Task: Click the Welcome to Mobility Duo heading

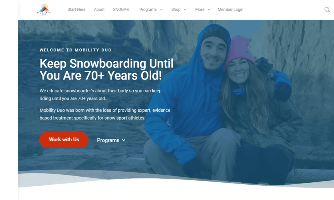Action: (x=75, y=50)
